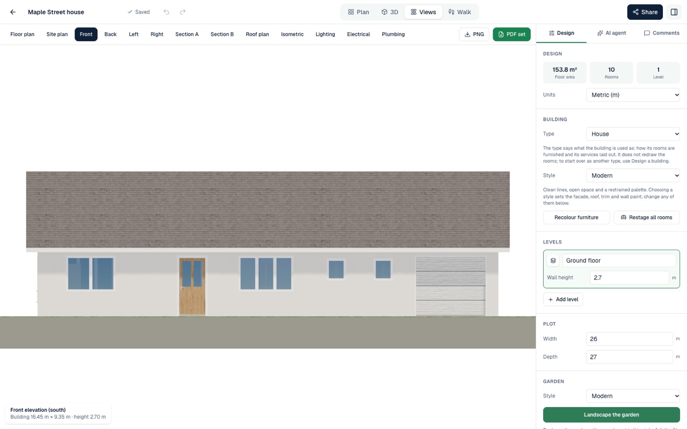Open Walk mode
The width and height of the screenshot is (687, 429).
click(460, 12)
